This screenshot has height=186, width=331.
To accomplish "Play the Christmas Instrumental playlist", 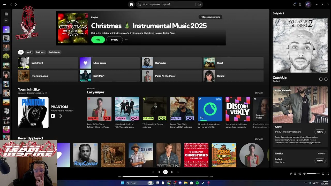I will point(98,40).
